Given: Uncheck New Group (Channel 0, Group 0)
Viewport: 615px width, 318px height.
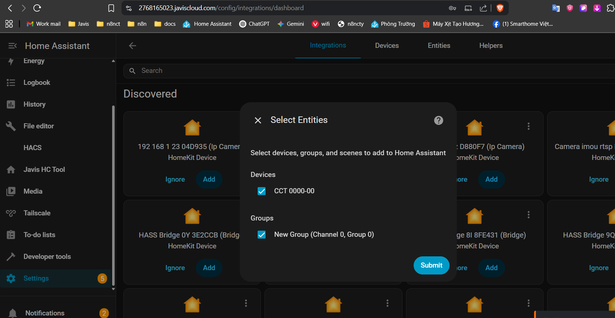Looking at the screenshot, I should [x=262, y=235].
